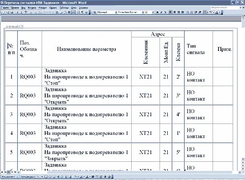Click the Open file toolbar icon
Image resolution: width=245 pixels, height=180 pixels.
(8, 12)
